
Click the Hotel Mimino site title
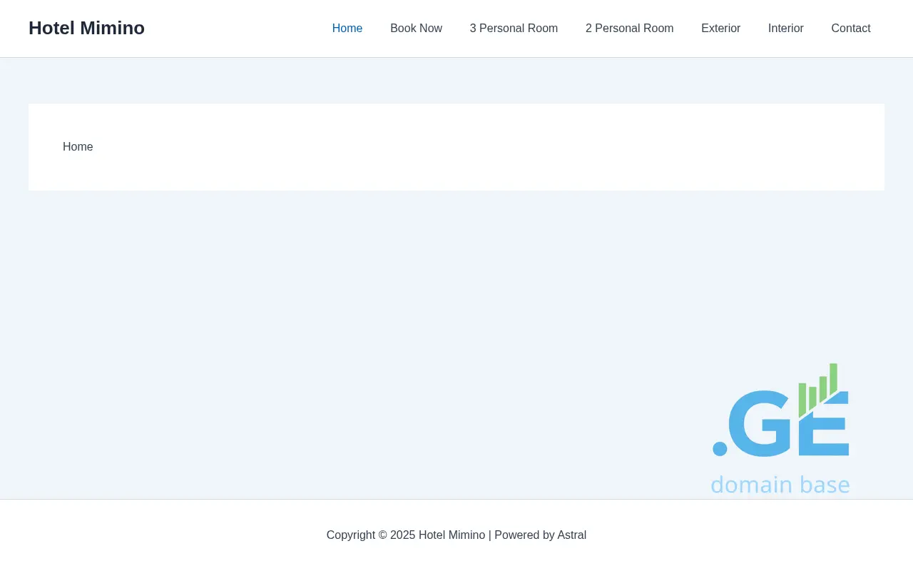tap(86, 28)
